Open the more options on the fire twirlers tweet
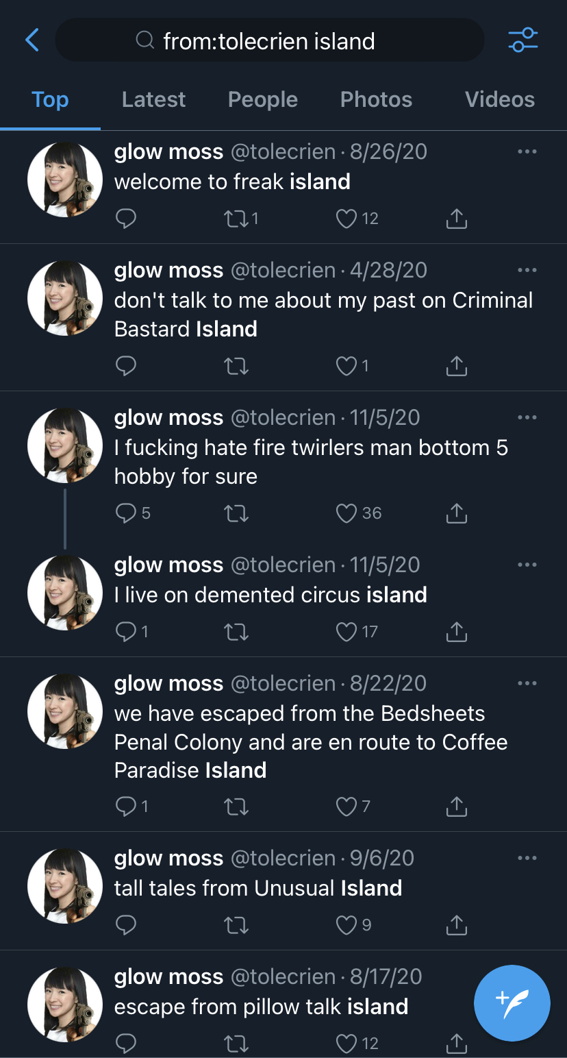Viewport: 567px width, 1058px height. click(x=527, y=417)
